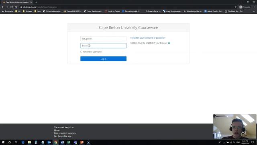Viewport: 257px width, 145px height.
Task: Show more bookmarks with the overflow chevron
Action: pyautogui.click(x=254, y=11)
